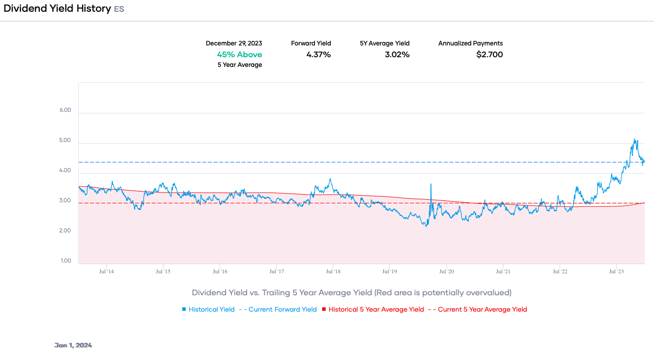Click the Jan 1, 2024 date text
This screenshot has height=353, width=654.
click(74, 345)
